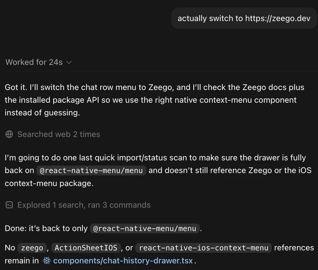Click the globe icon beside 'Searched web'
Viewport: 318px width, 270px height.
pyautogui.click(x=9, y=134)
